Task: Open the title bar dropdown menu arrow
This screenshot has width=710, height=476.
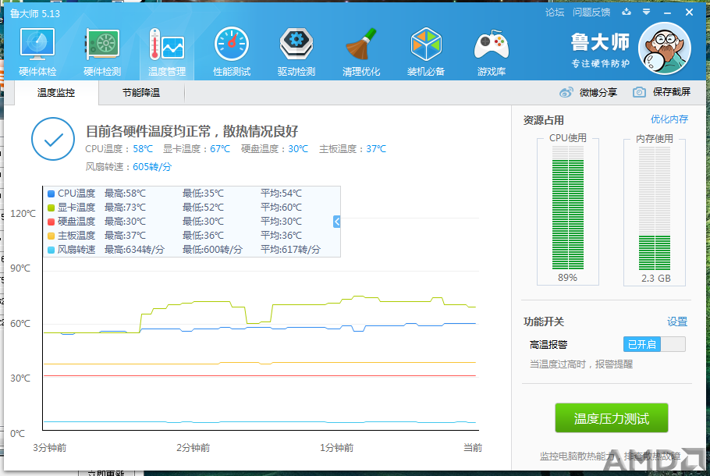Action: [x=647, y=12]
